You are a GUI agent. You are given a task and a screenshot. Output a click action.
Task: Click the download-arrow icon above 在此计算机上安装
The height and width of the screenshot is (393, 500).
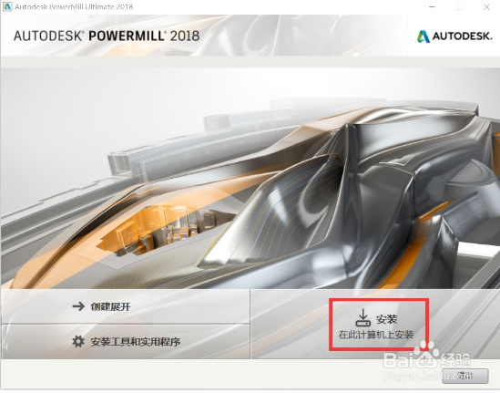point(362,317)
